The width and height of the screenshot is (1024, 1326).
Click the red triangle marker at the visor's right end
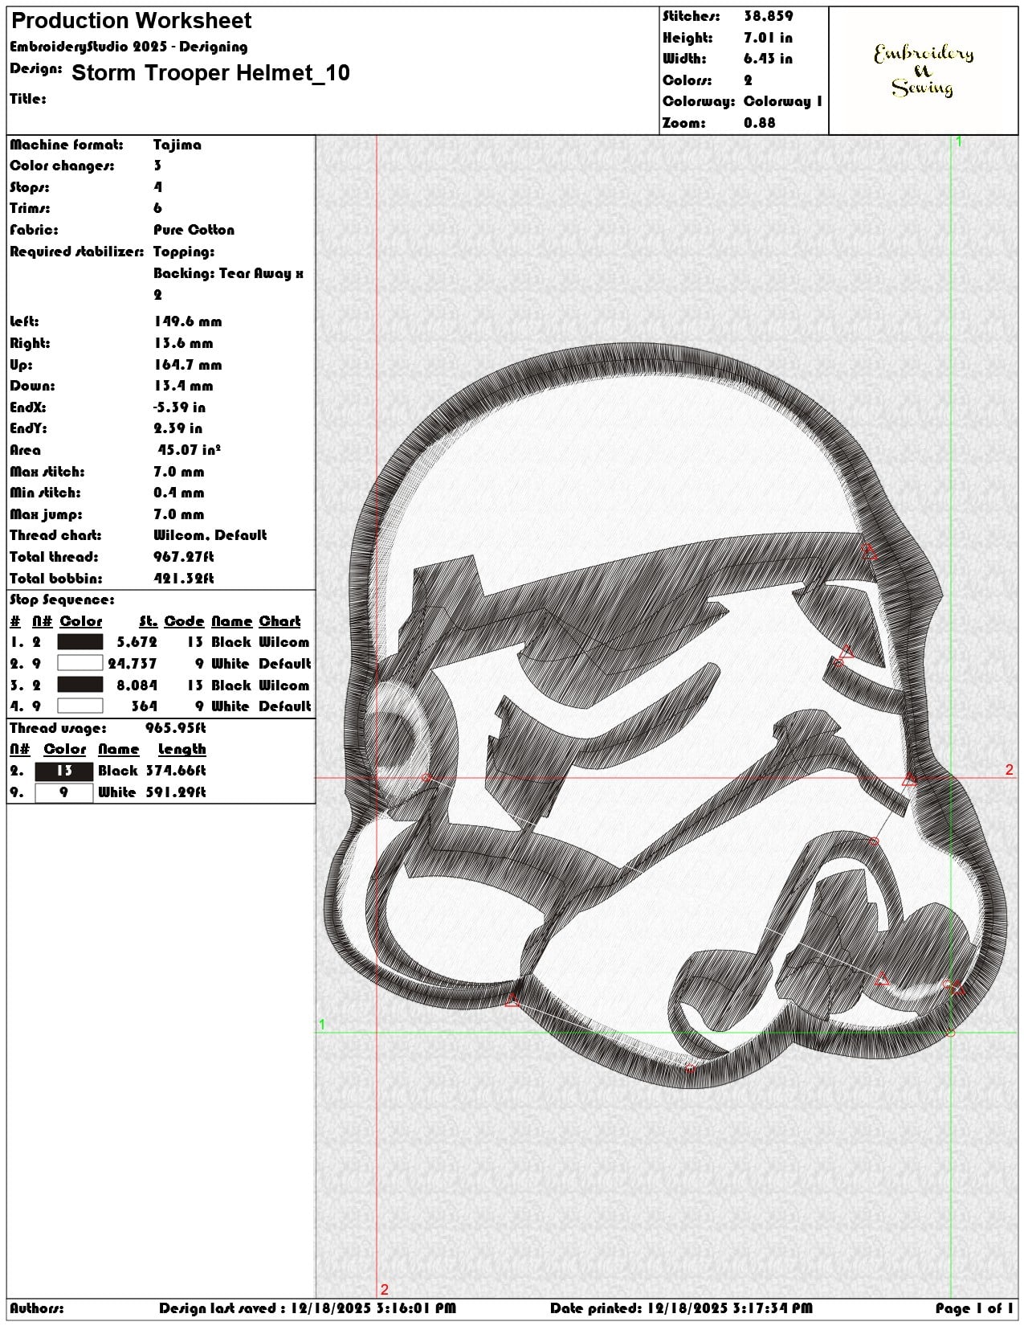pos(869,551)
